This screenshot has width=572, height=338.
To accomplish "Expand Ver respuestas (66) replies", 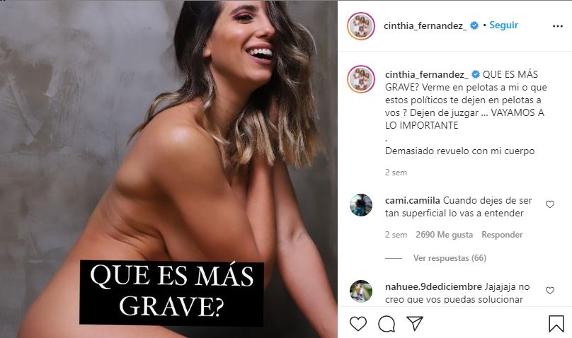I will click(x=450, y=258).
